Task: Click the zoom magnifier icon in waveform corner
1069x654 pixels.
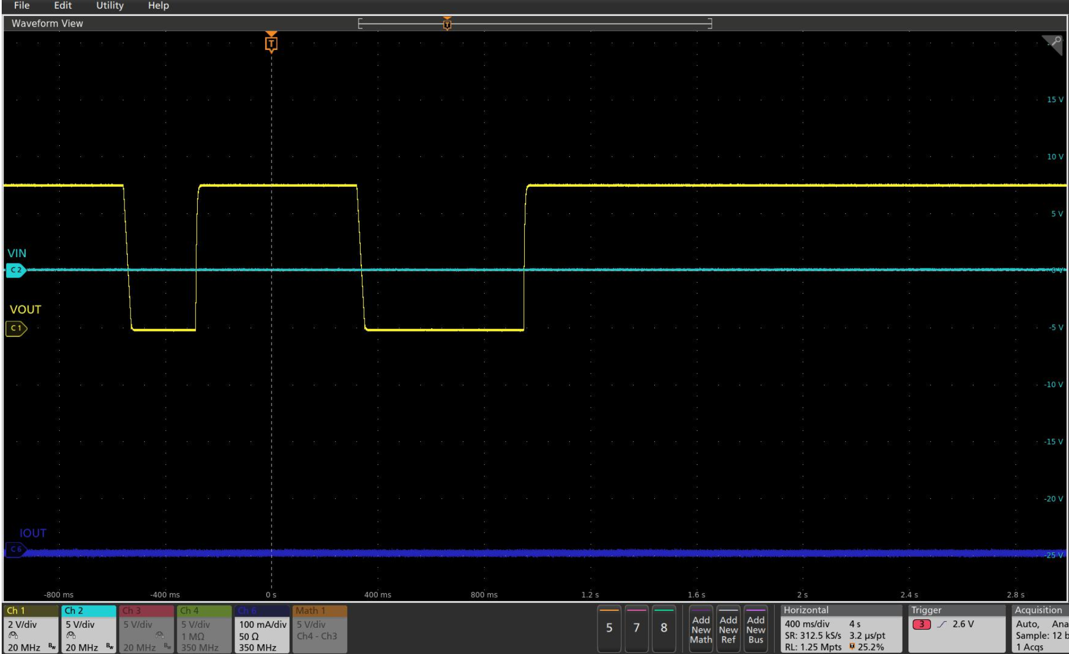Action: coord(1054,44)
